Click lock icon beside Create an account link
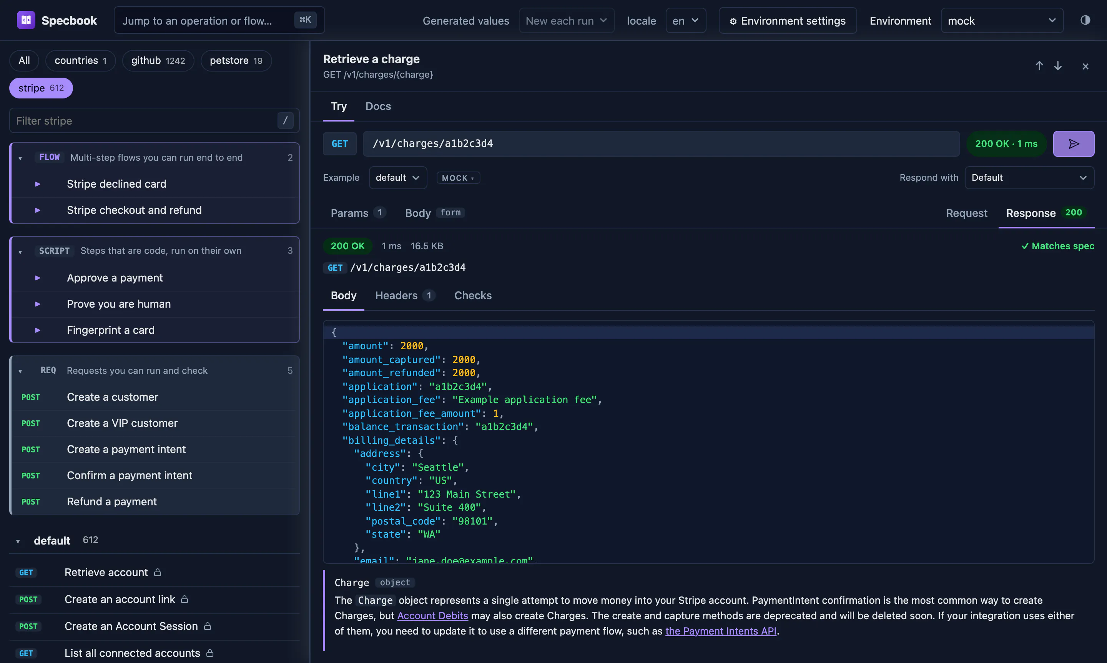This screenshot has height=663, width=1107. point(184,599)
